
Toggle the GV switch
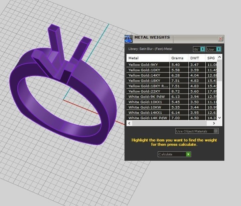(x=199, y=49)
